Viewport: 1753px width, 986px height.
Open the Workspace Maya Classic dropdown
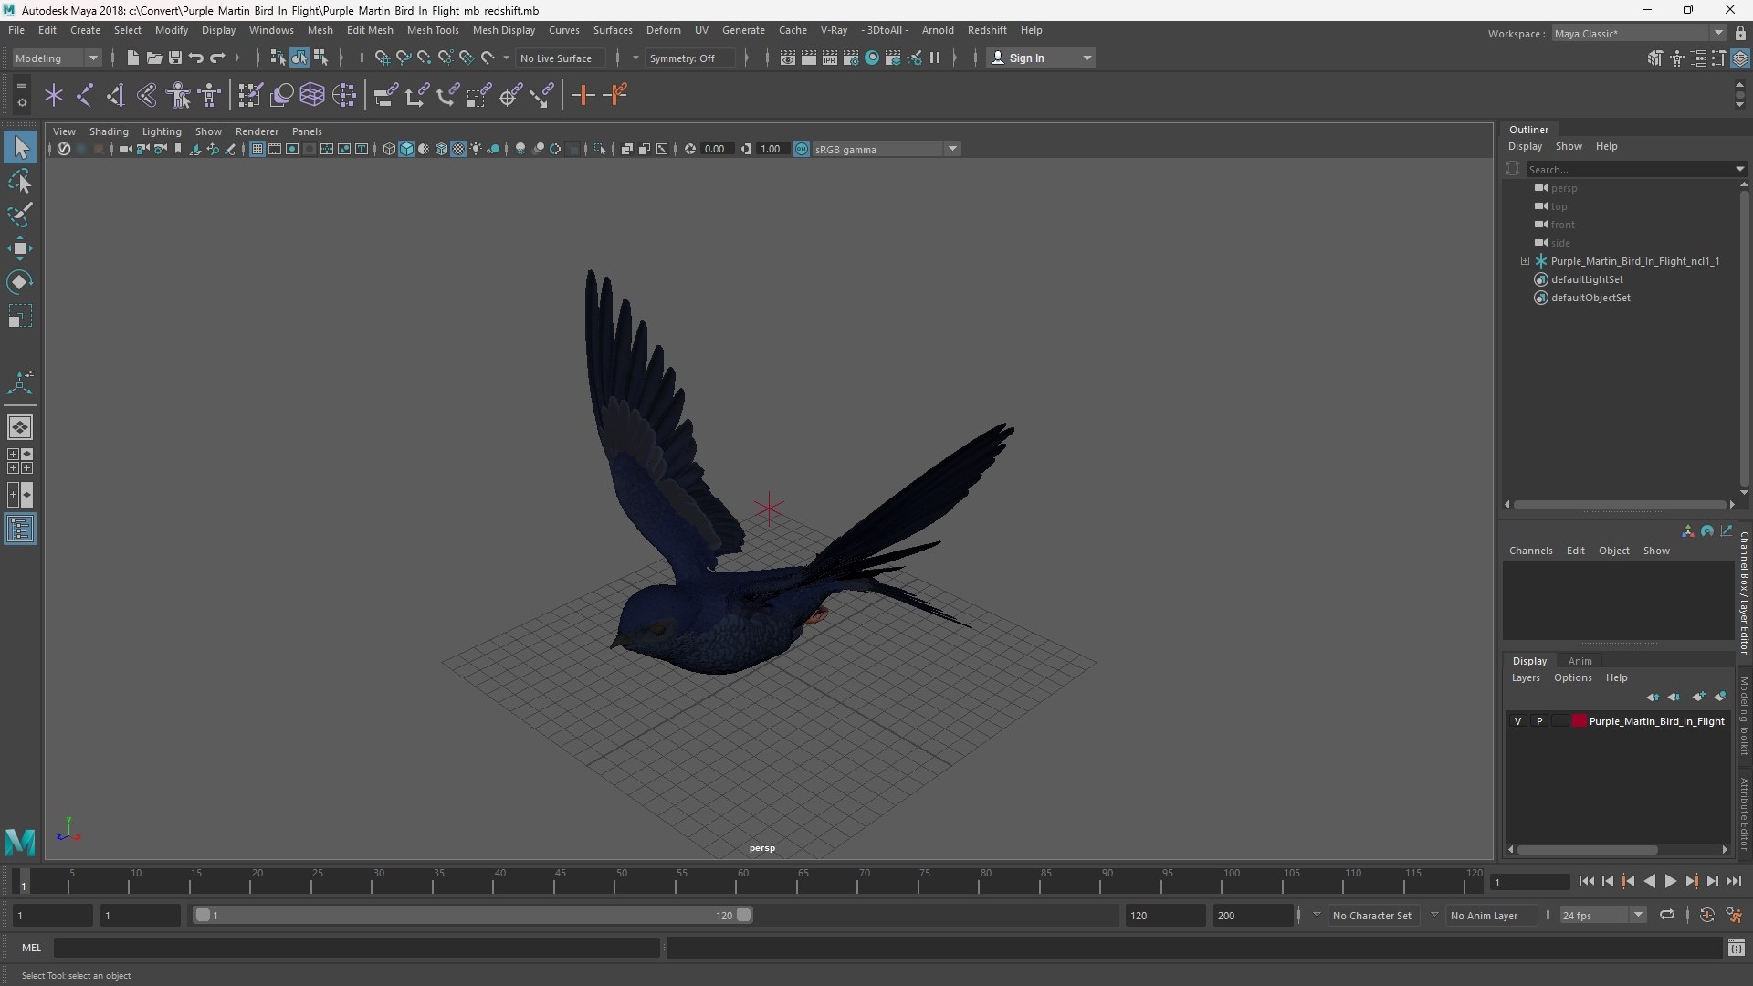click(1639, 33)
